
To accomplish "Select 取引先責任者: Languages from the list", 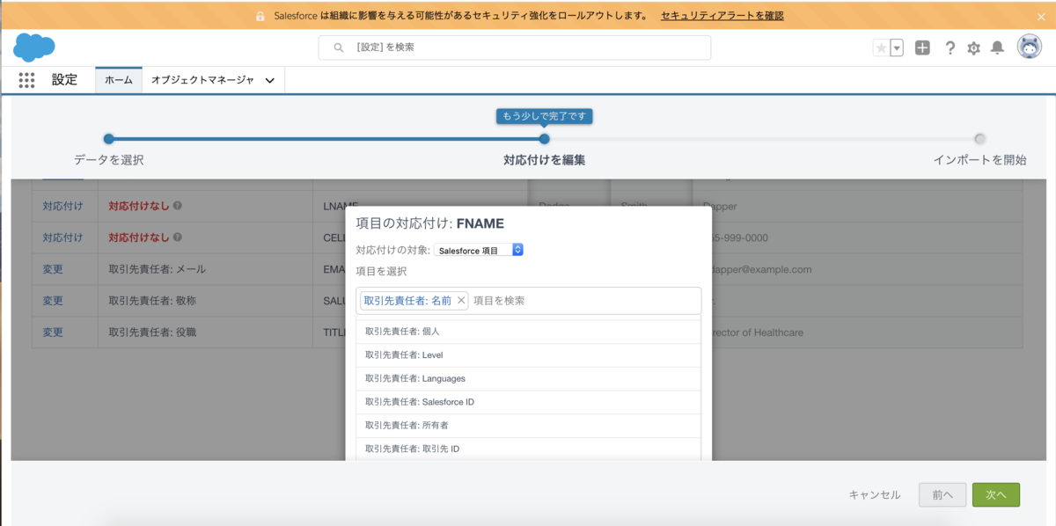I will tap(528, 378).
